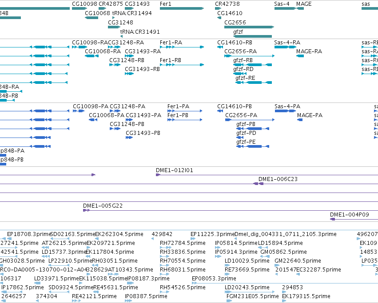
Task: Click the CG10068 gene label
Action: coord(97,13)
